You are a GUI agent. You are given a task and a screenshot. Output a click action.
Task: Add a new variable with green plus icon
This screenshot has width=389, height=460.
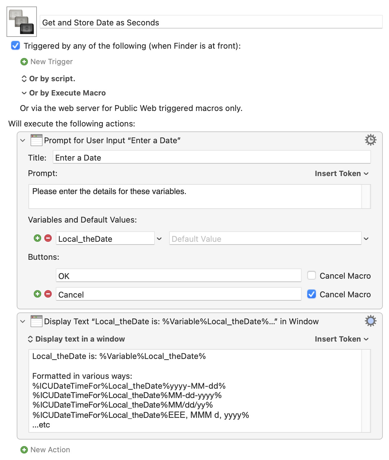37,238
